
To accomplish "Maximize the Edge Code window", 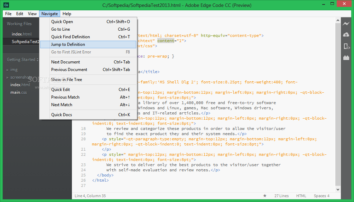I will (x=332, y=3).
